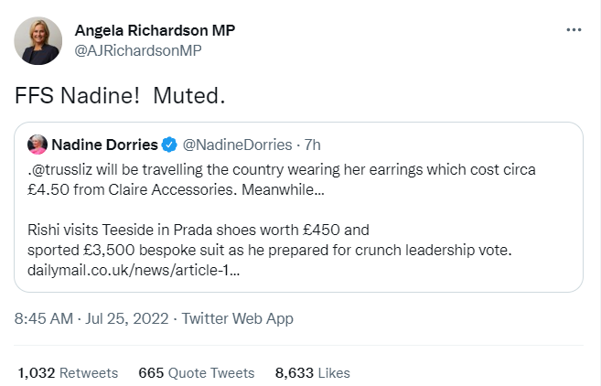Go to the @NadineDorries handle
This screenshot has height=386, width=601.
coord(238,145)
